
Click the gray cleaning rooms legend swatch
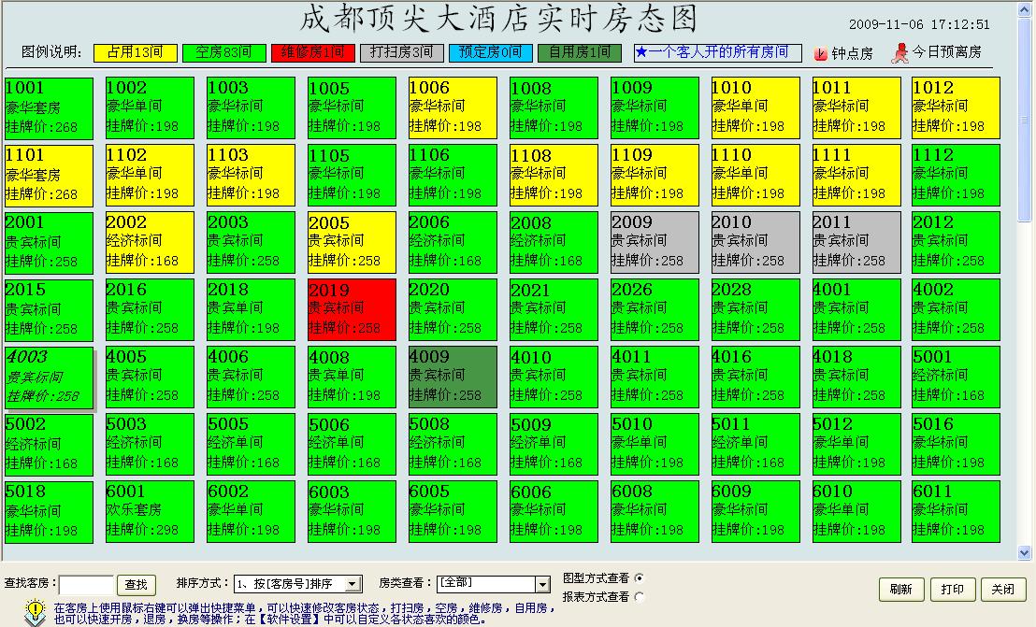402,53
